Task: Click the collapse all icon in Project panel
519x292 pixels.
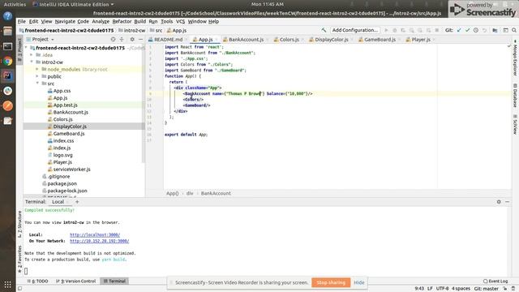Action: (x=122, y=39)
